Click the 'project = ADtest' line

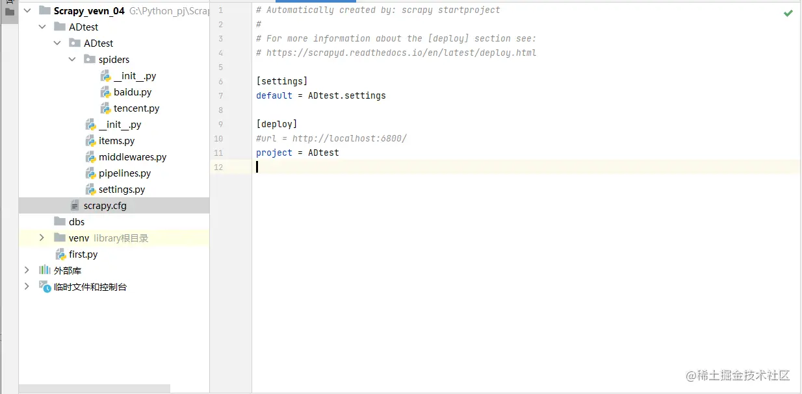(298, 153)
